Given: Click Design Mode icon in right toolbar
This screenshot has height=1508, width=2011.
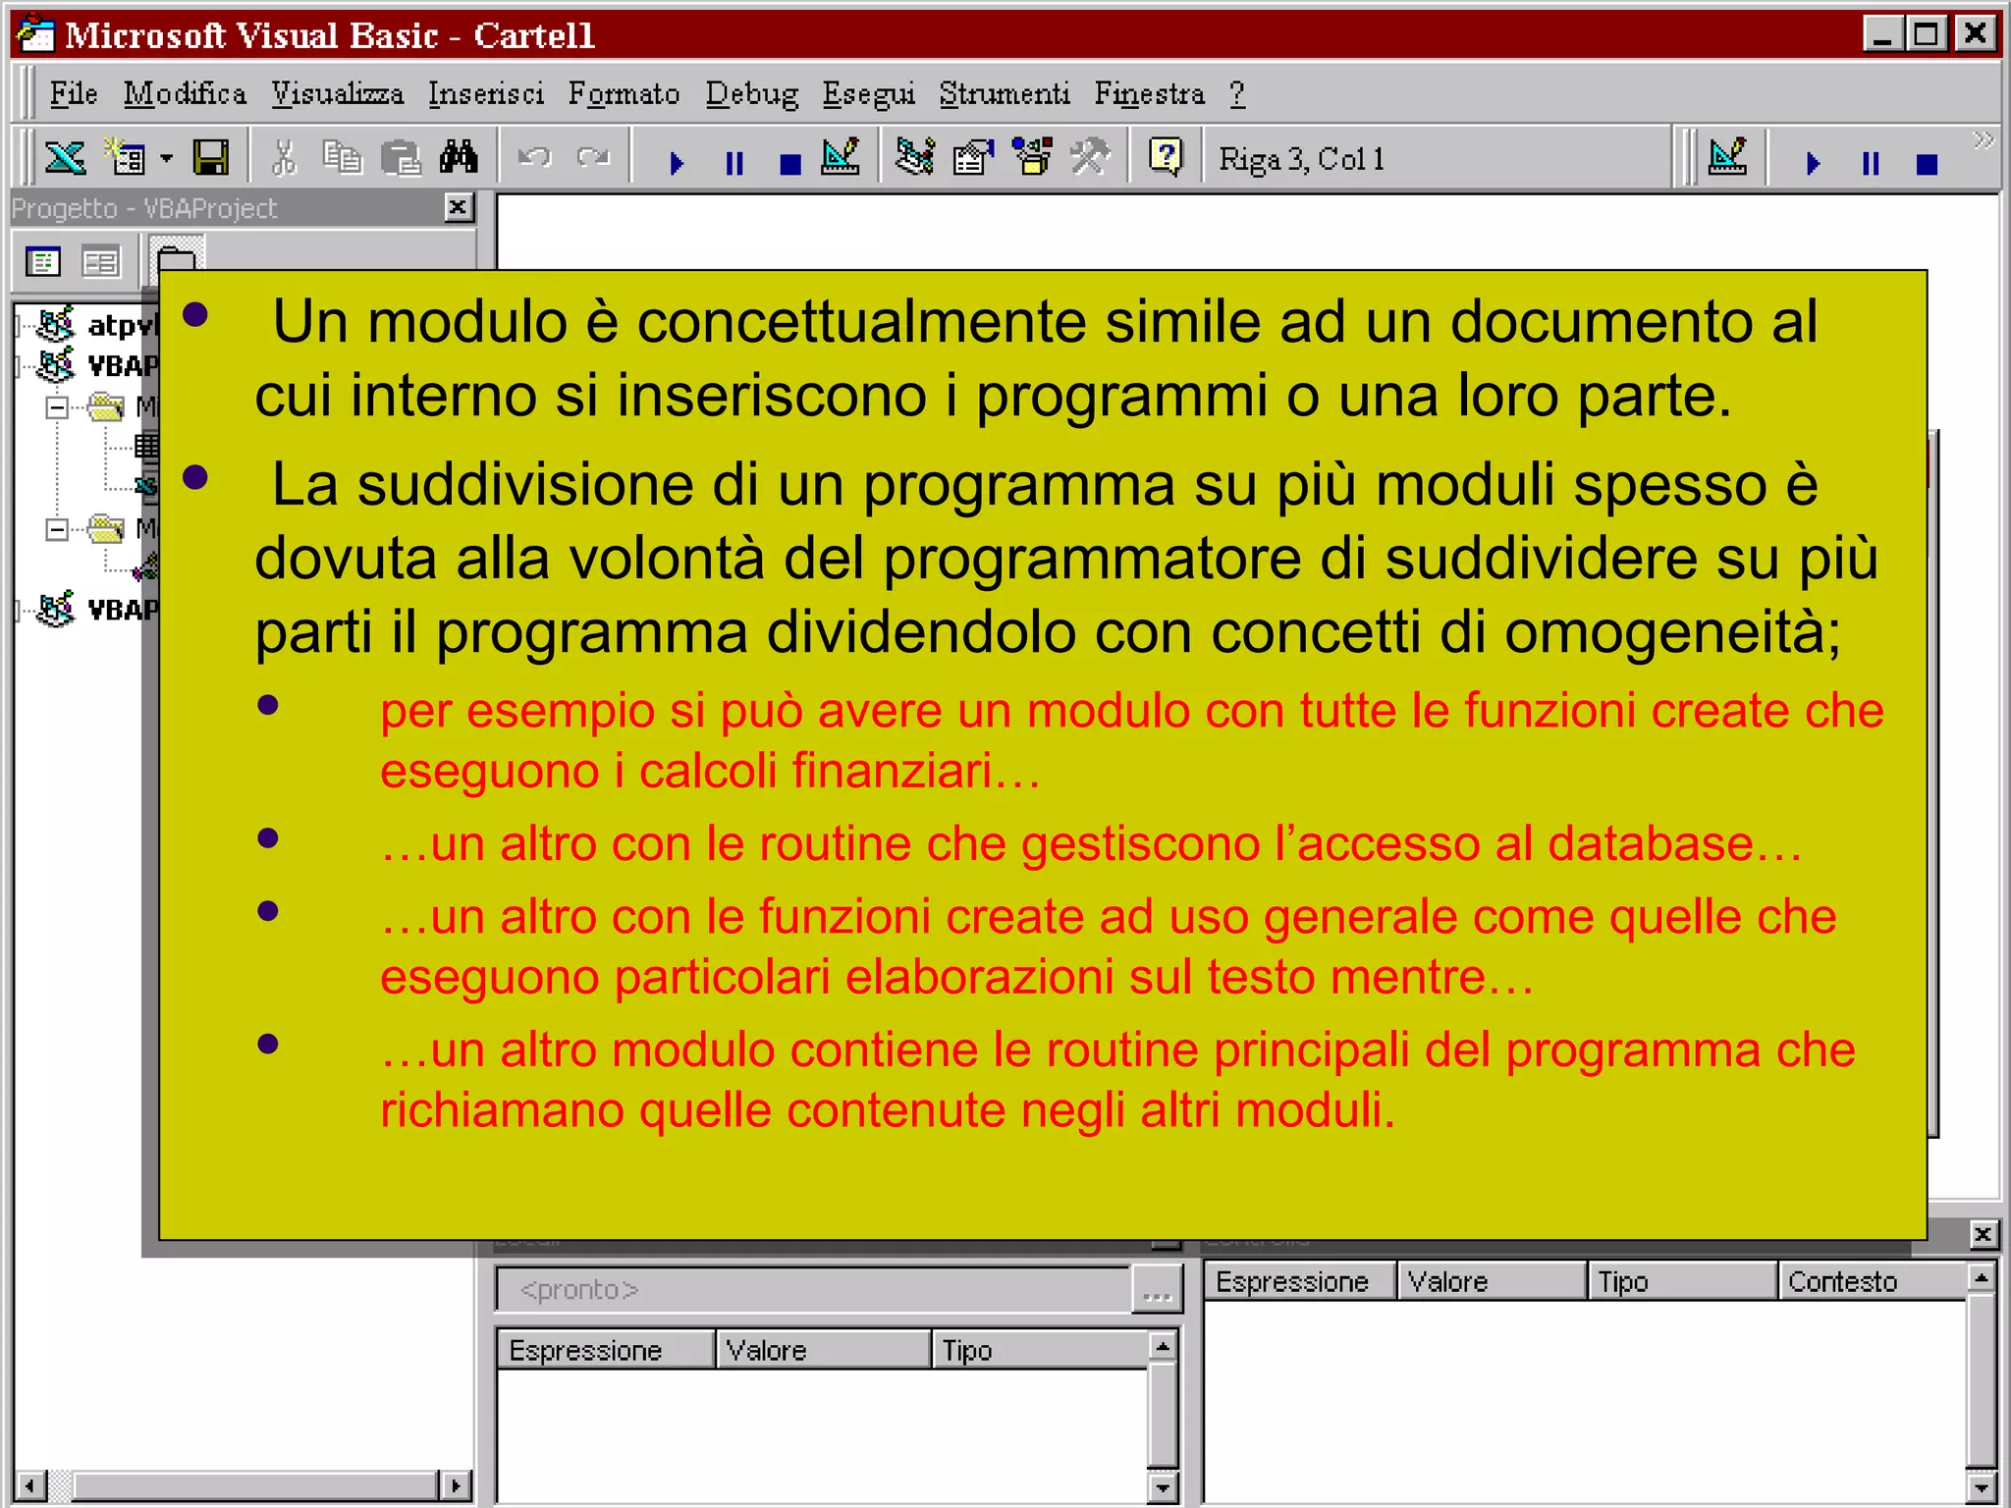Looking at the screenshot, I should click(x=1728, y=158).
